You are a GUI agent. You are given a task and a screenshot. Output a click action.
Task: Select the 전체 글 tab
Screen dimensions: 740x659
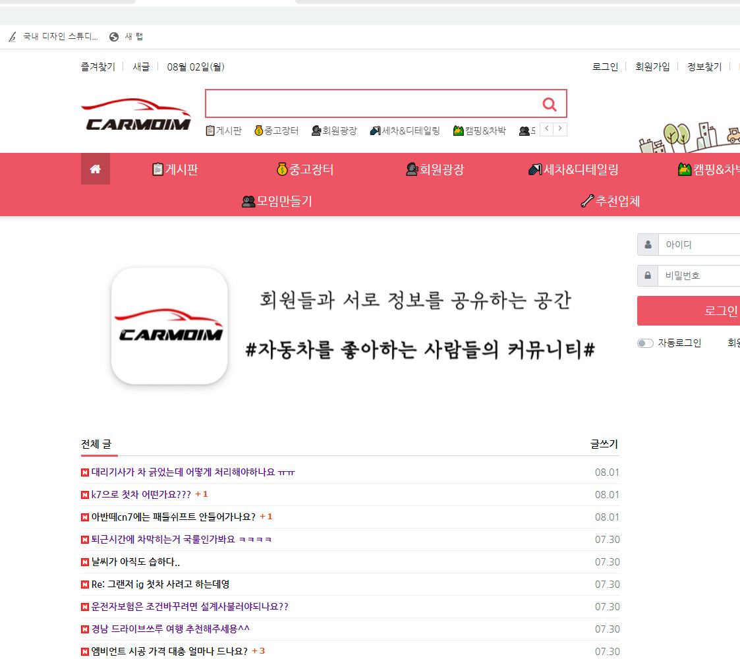point(96,444)
